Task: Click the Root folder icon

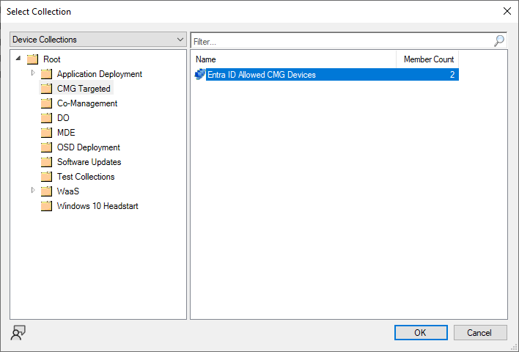Action: pyautogui.click(x=32, y=59)
